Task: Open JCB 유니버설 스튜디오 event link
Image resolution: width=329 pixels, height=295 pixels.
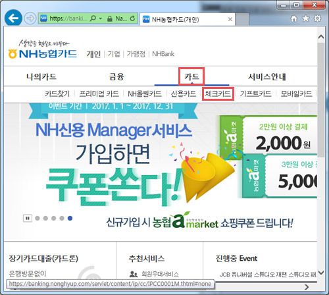Action: [268, 275]
